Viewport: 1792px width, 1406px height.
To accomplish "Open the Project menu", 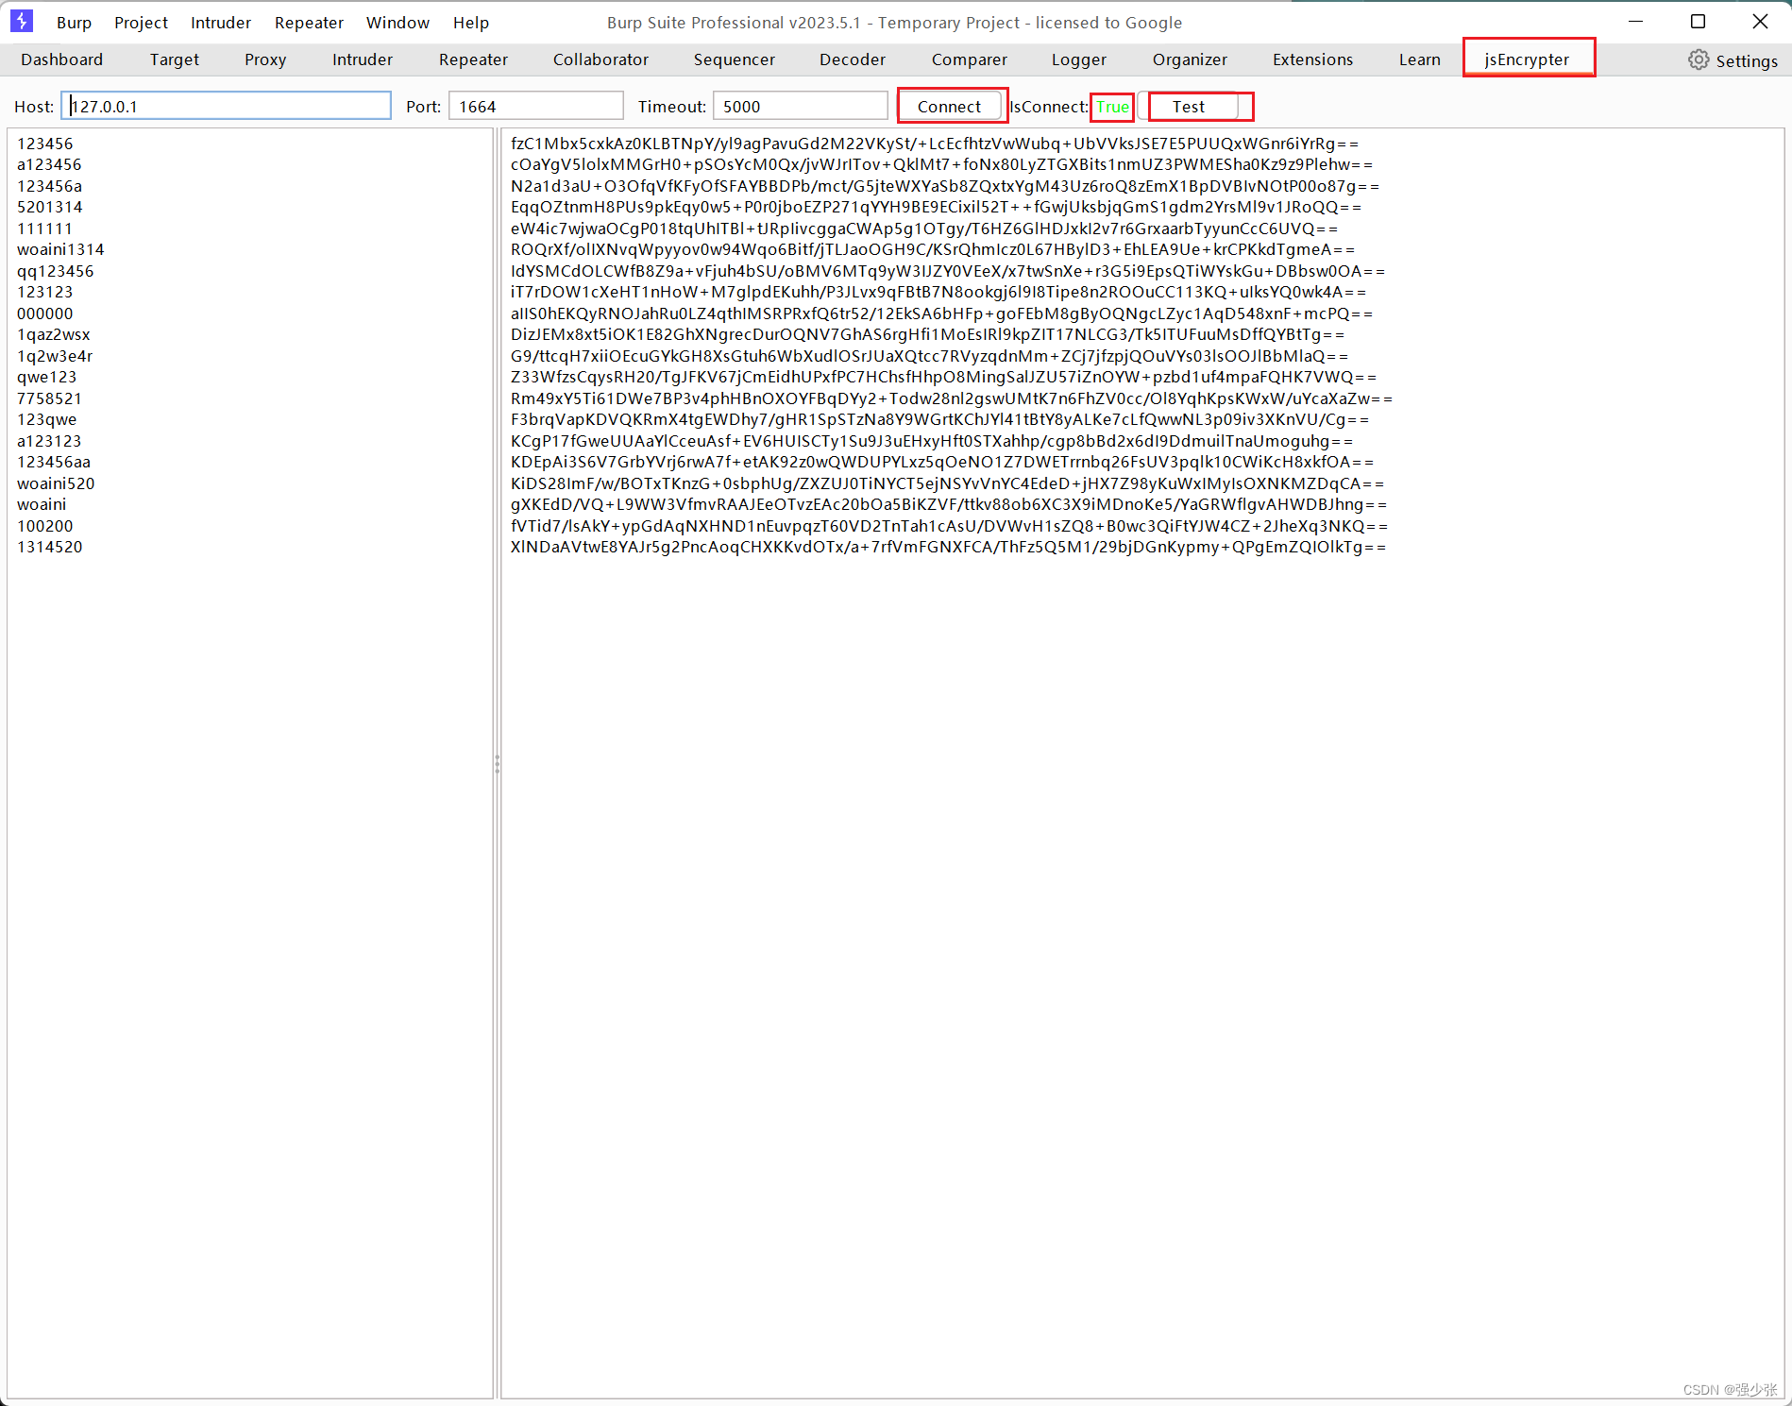I will pyautogui.click(x=141, y=22).
